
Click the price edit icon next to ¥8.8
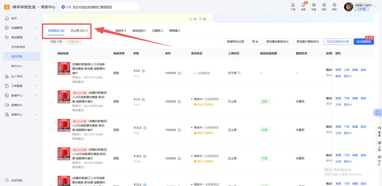tap(144, 71)
